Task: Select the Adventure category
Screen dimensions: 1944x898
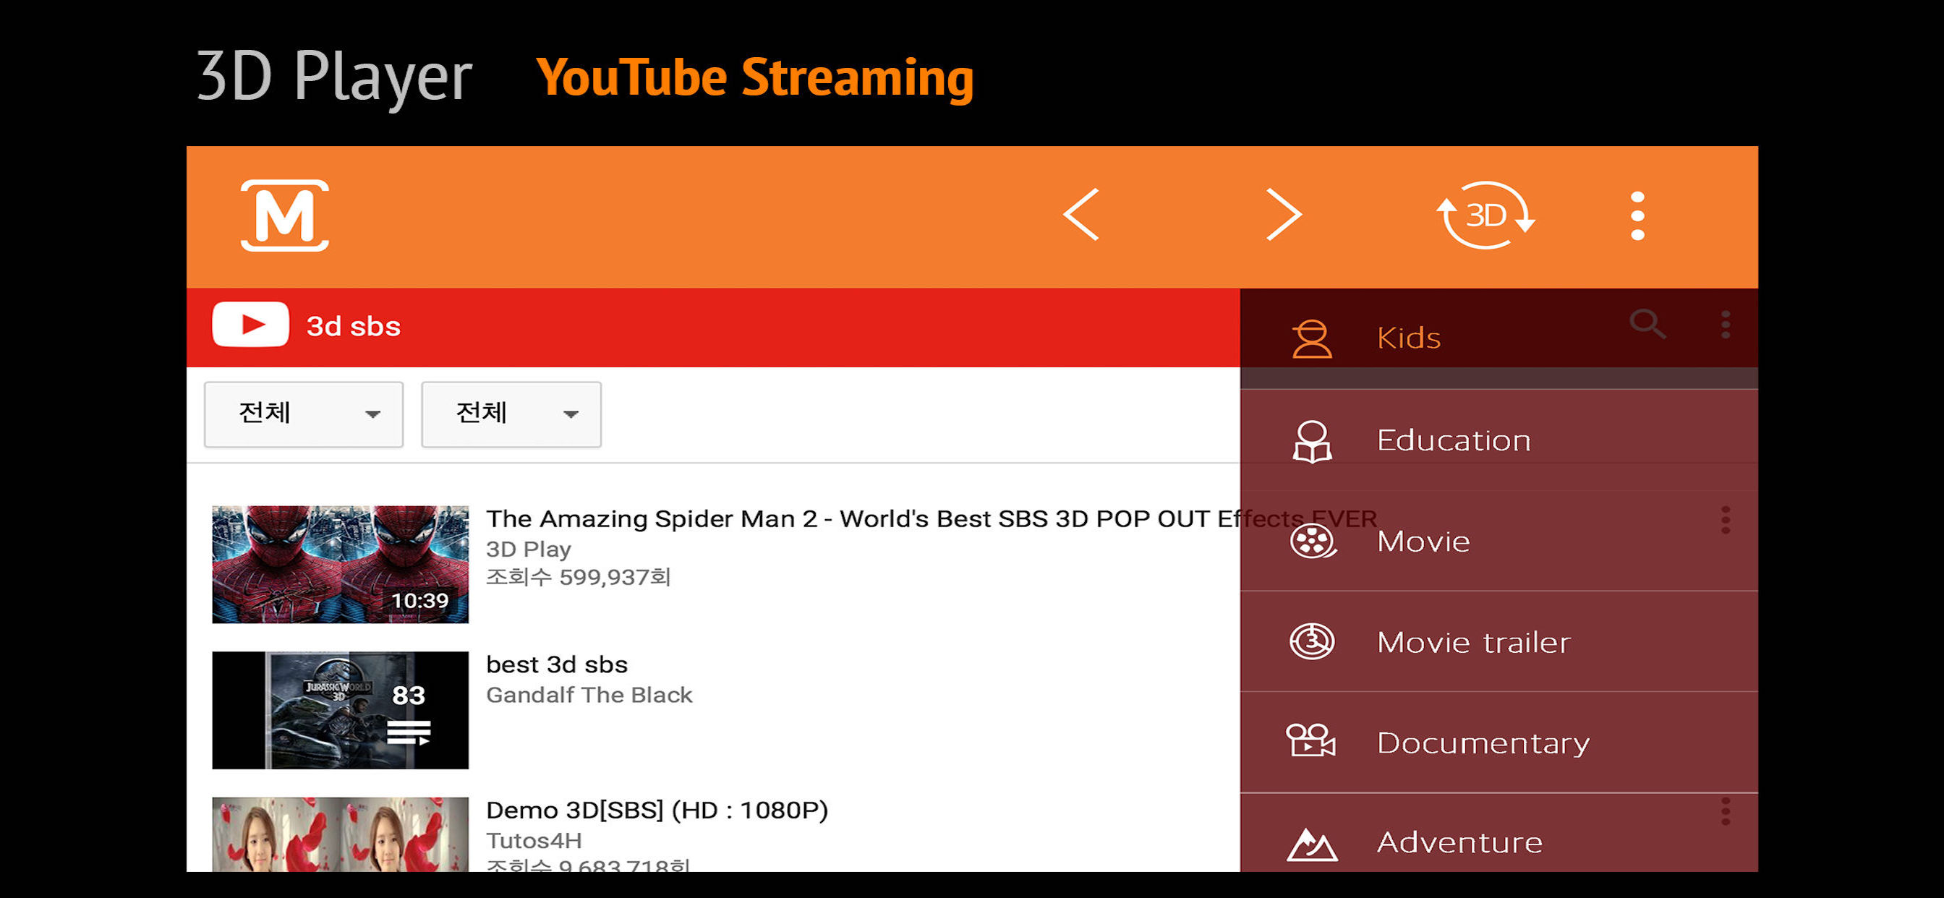Action: (1498, 838)
